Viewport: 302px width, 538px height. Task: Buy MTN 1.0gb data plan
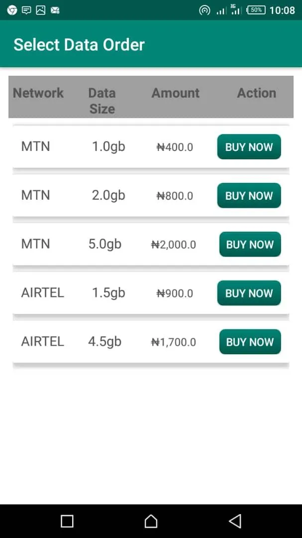click(249, 147)
